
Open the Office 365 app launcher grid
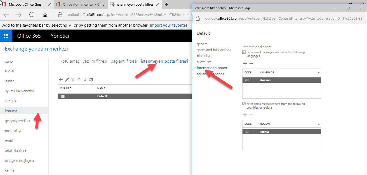[6, 35]
